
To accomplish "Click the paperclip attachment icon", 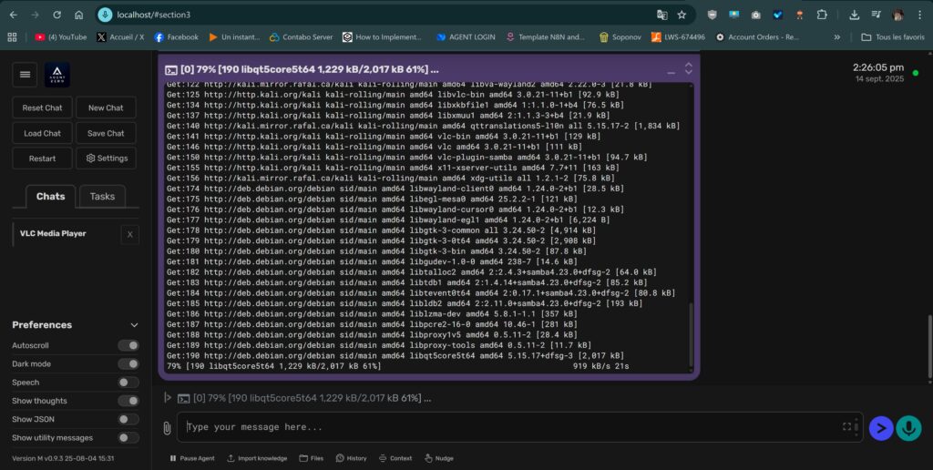I will 166,427.
